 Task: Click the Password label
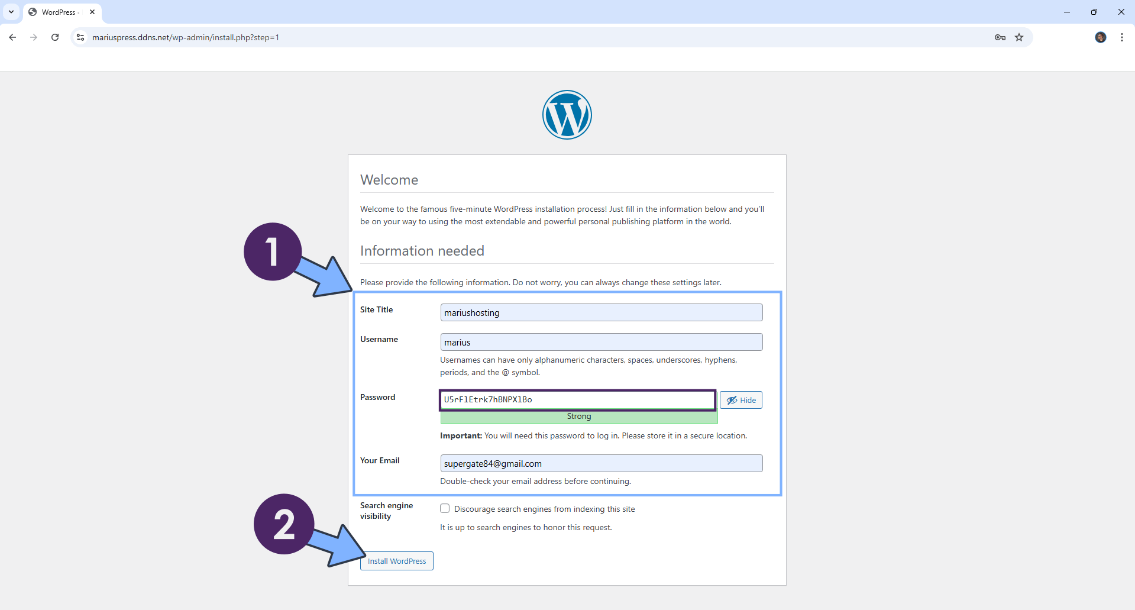(378, 397)
